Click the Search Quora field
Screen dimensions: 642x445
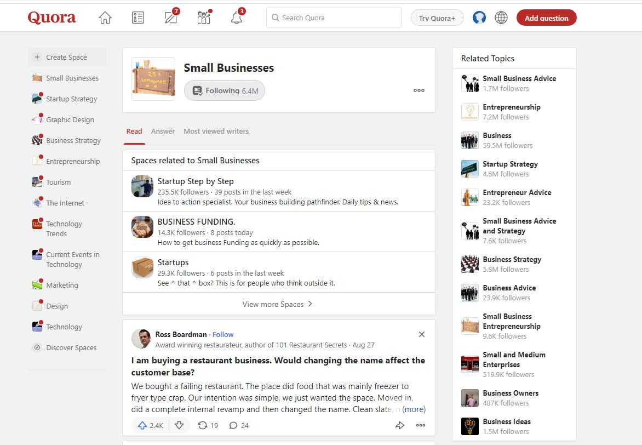[334, 18]
